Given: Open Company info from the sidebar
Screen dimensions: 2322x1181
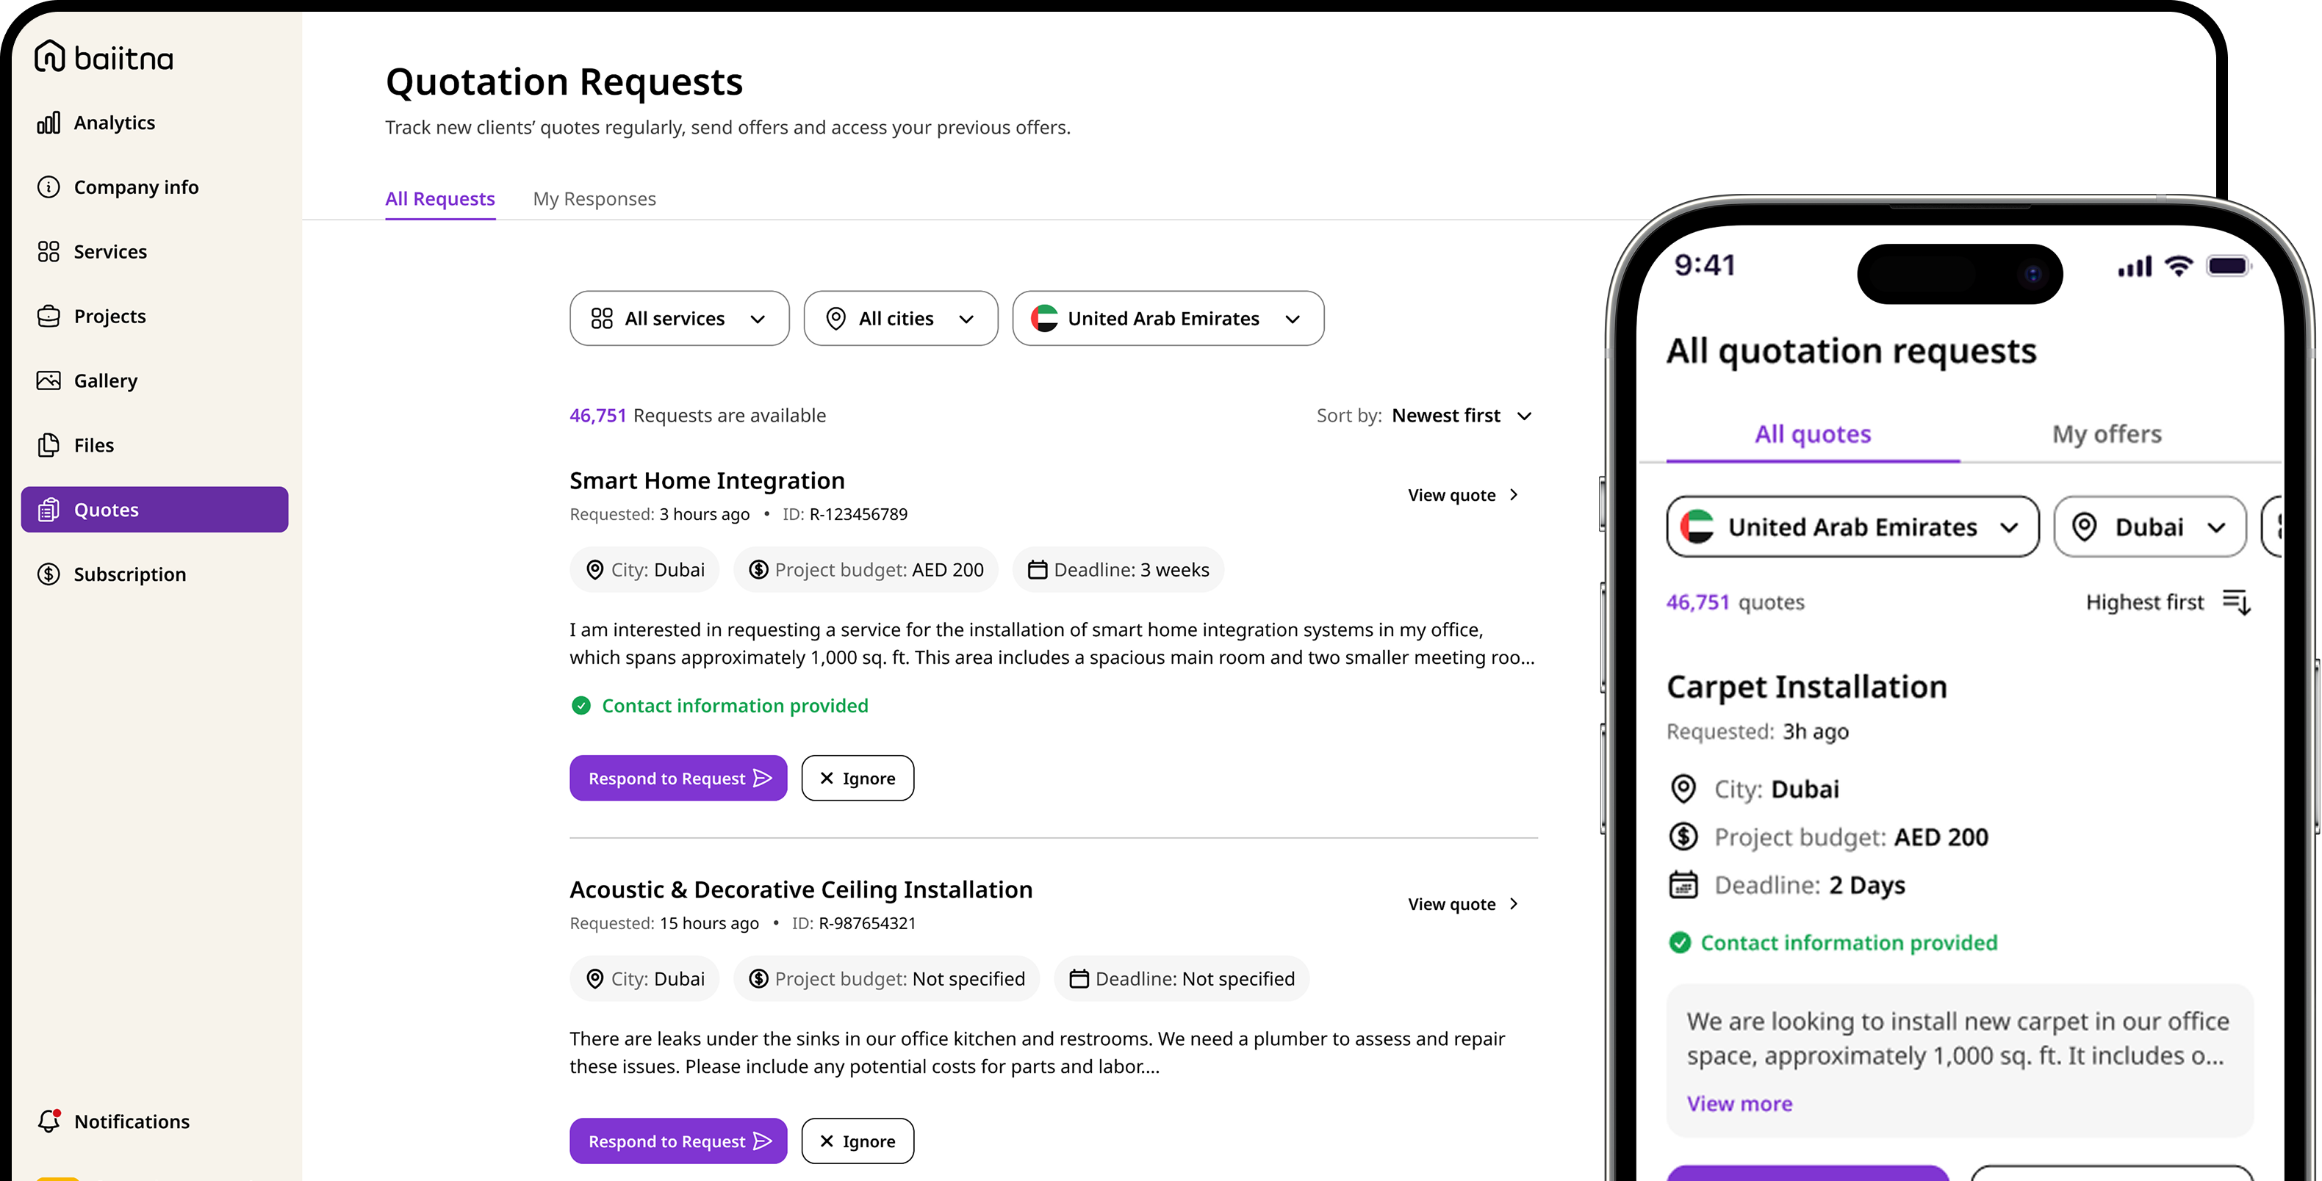Looking at the screenshot, I should point(135,187).
